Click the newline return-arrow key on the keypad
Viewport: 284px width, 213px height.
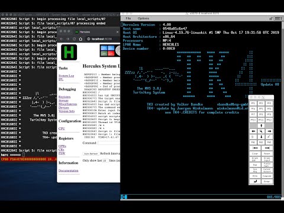pos(255,182)
